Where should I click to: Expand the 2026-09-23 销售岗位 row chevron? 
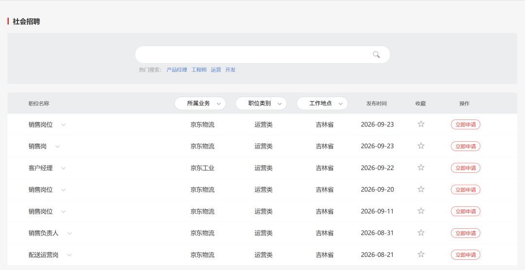click(63, 125)
